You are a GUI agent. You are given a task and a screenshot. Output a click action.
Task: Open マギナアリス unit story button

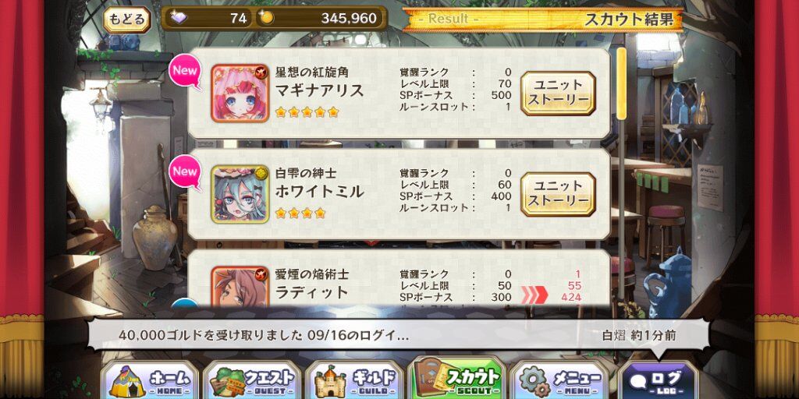[558, 94]
